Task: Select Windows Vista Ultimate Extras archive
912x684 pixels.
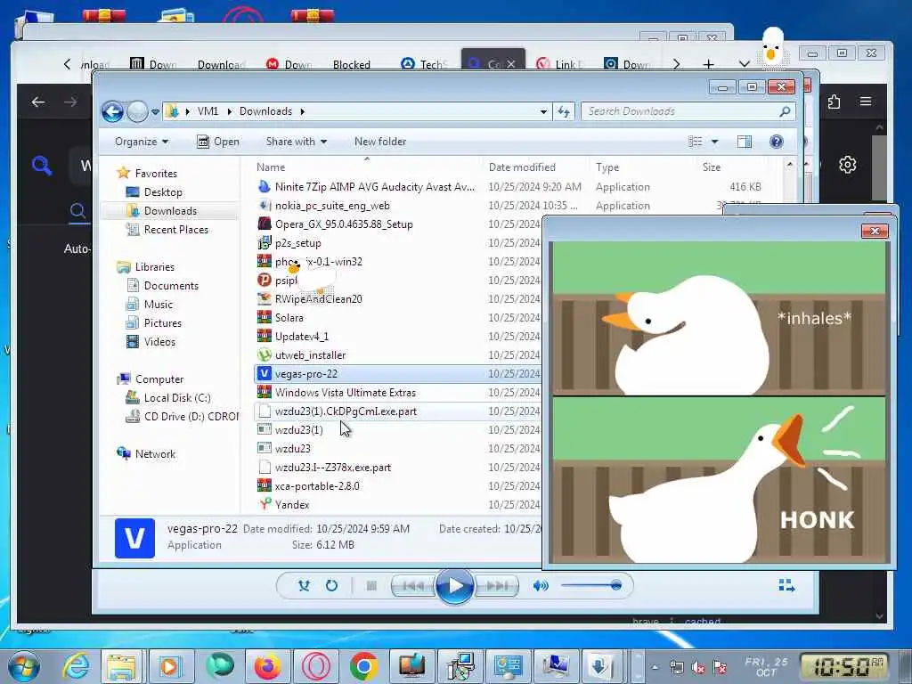Action: click(346, 393)
